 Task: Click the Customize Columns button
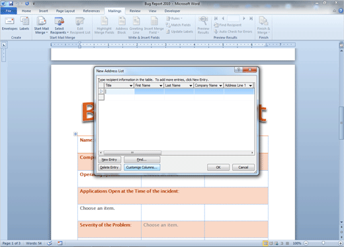(x=142, y=168)
